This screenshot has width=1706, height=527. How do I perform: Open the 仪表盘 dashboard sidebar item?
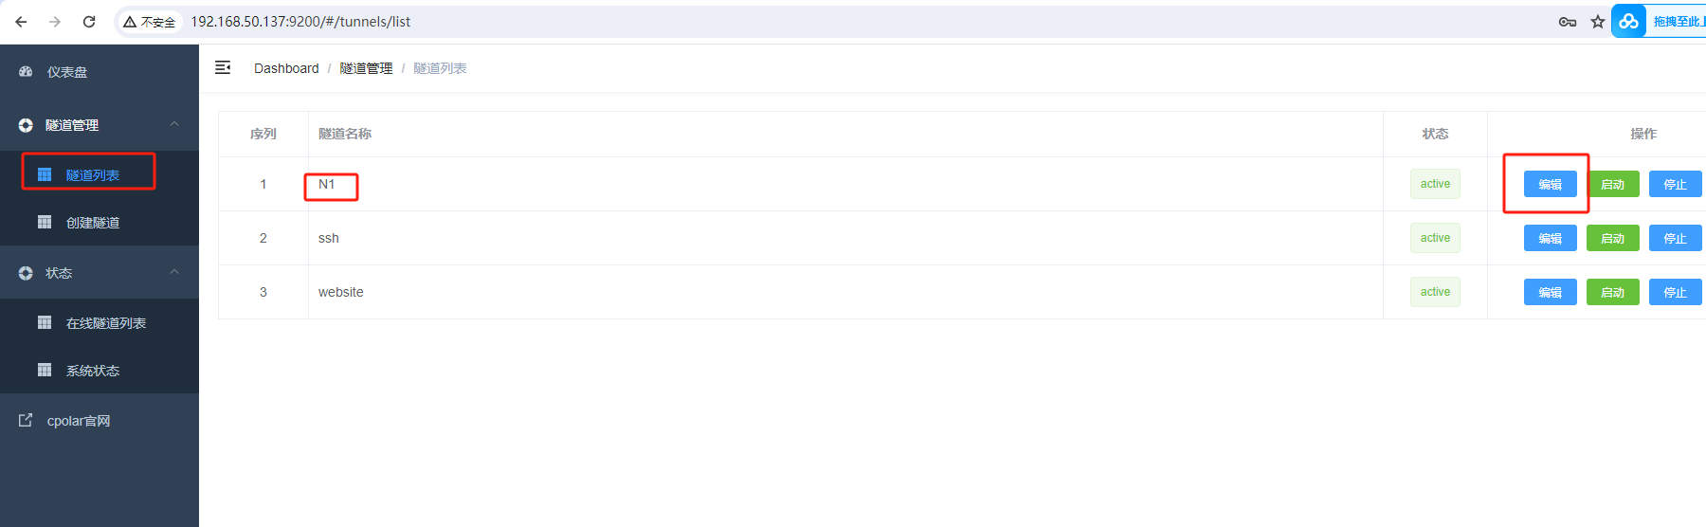coord(67,72)
